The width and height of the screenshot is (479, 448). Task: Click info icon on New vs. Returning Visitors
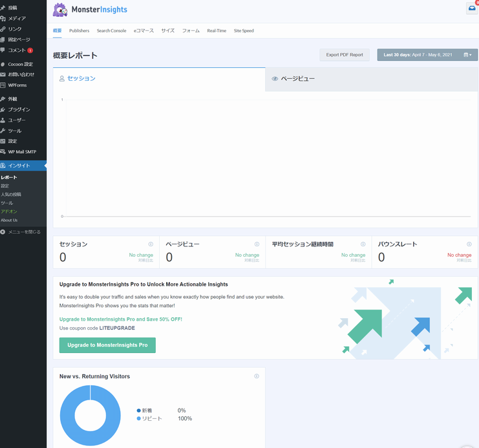(257, 376)
